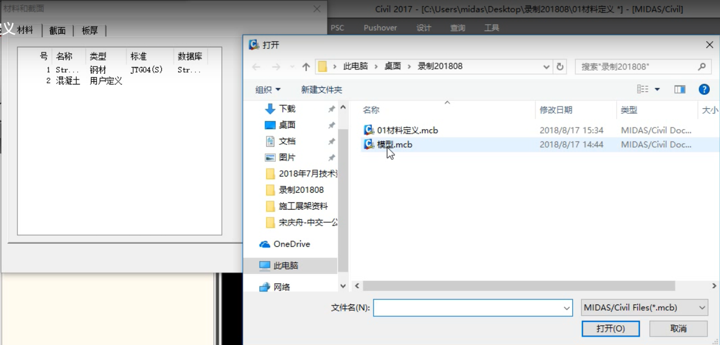Expand address bar history dropdown
The width and height of the screenshot is (720, 345).
tap(546, 67)
